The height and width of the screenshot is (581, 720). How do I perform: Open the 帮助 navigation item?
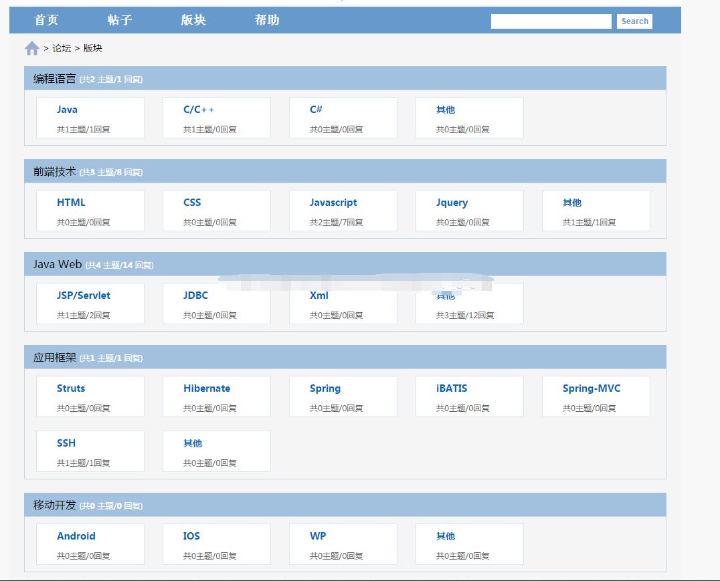pos(267,20)
